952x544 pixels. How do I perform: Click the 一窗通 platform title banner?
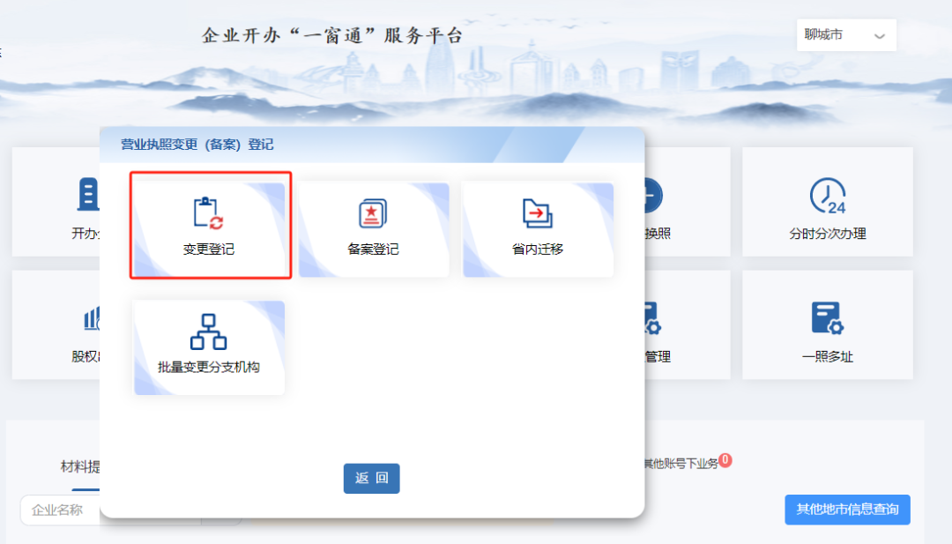tap(331, 34)
